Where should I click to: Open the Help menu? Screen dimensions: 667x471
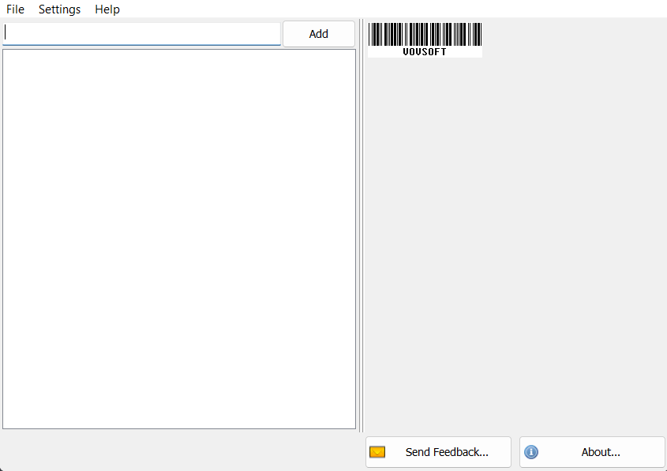(107, 9)
